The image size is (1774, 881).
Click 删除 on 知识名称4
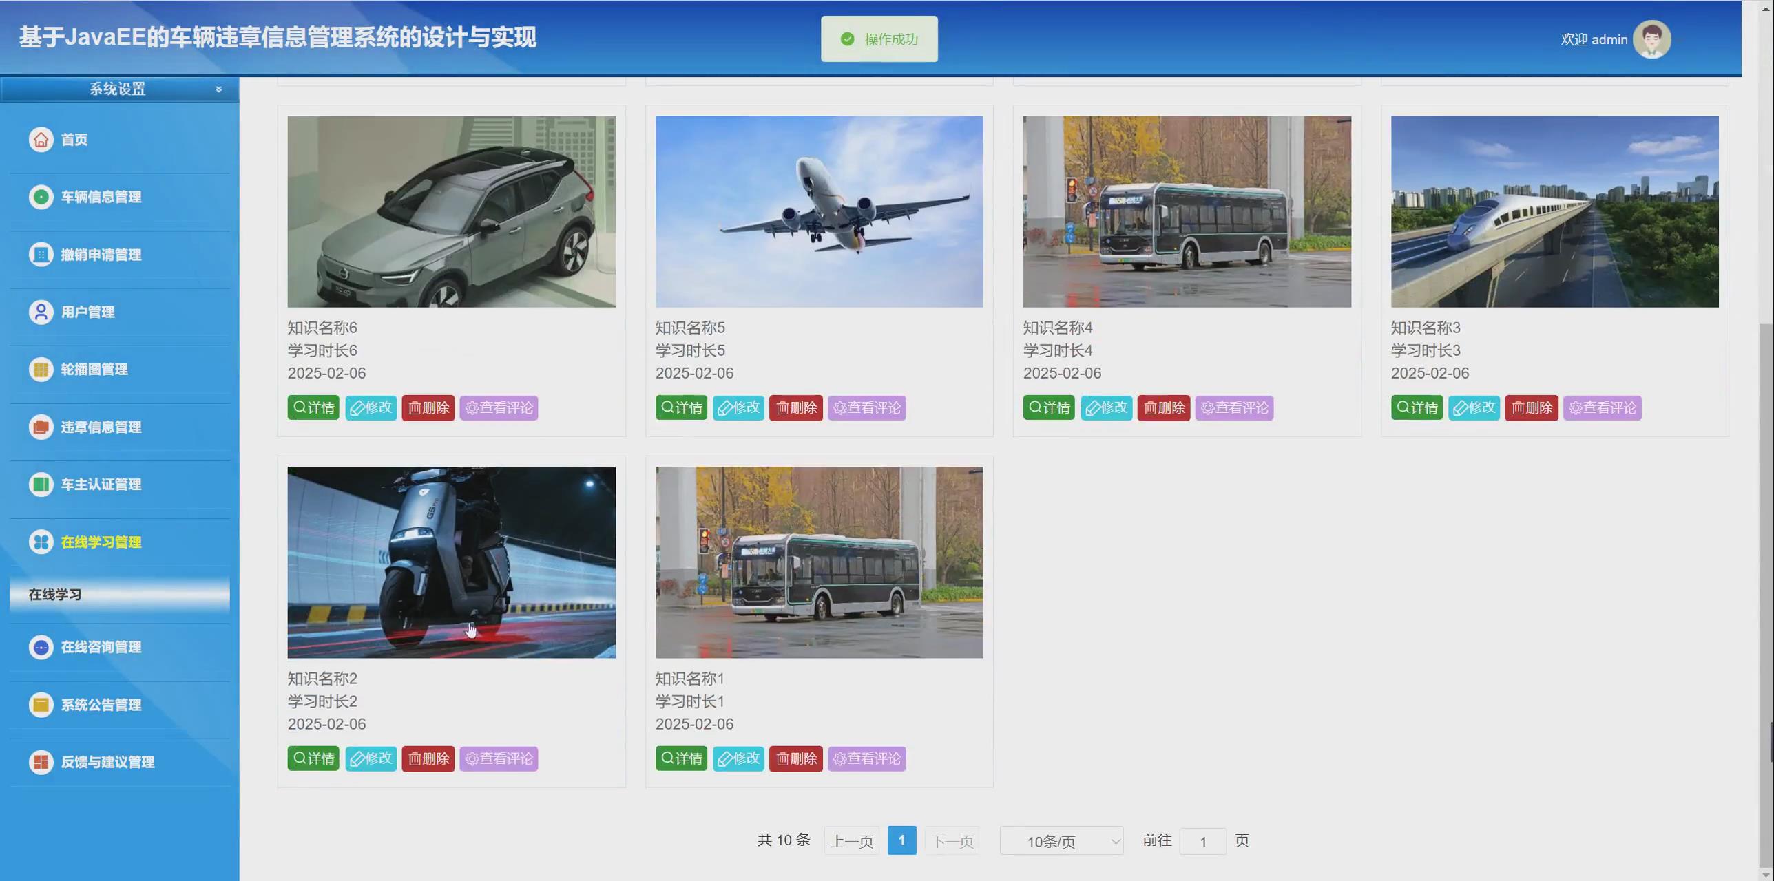click(x=1163, y=407)
